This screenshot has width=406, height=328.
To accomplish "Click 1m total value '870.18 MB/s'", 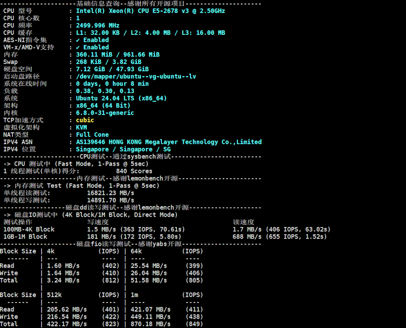I will coord(151,324).
